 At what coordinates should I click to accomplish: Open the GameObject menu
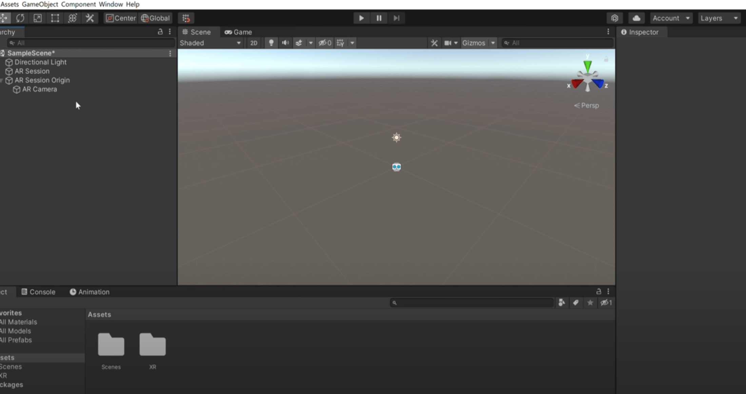click(40, 4)
